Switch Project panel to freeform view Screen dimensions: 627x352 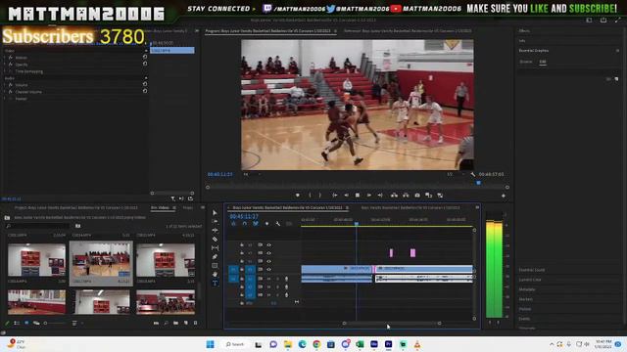pos(36,323)
